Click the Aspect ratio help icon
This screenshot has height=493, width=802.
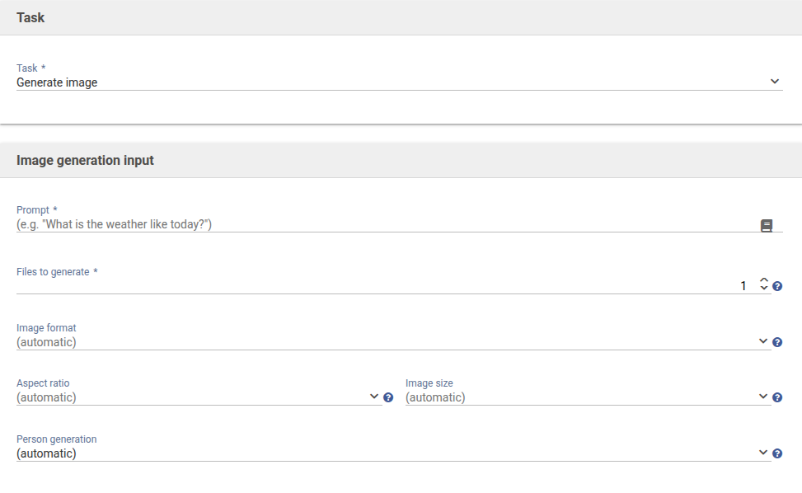[388, 397]
